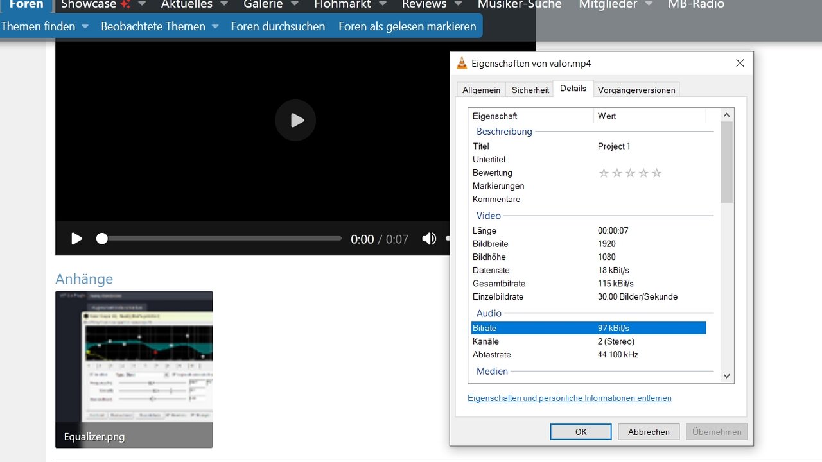Mute the video with the speaker icon

(x=428, y=239)
